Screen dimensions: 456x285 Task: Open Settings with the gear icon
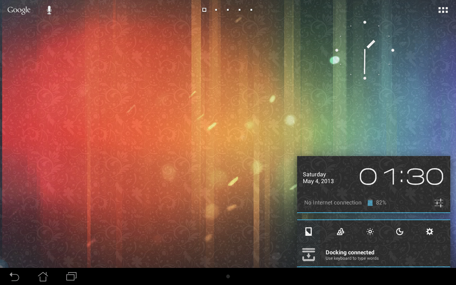click(430, 232)
